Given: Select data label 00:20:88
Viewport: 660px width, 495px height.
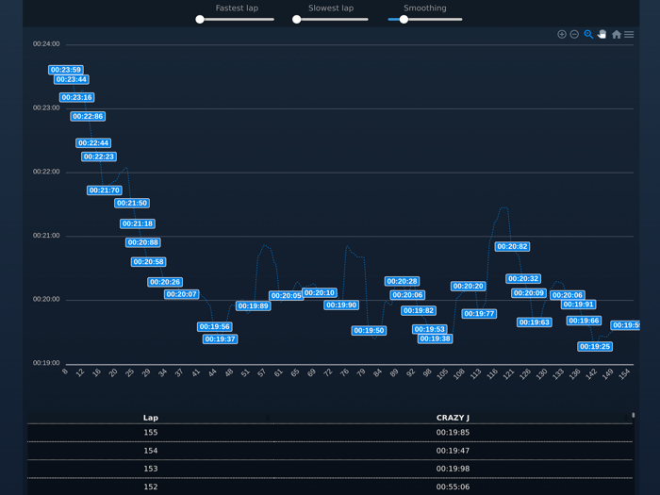Looking at the screenshot, I should [143, 242].
